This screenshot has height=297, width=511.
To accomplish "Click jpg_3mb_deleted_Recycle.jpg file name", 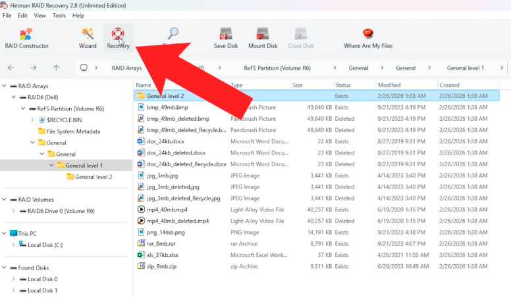I will coord(184,198).
